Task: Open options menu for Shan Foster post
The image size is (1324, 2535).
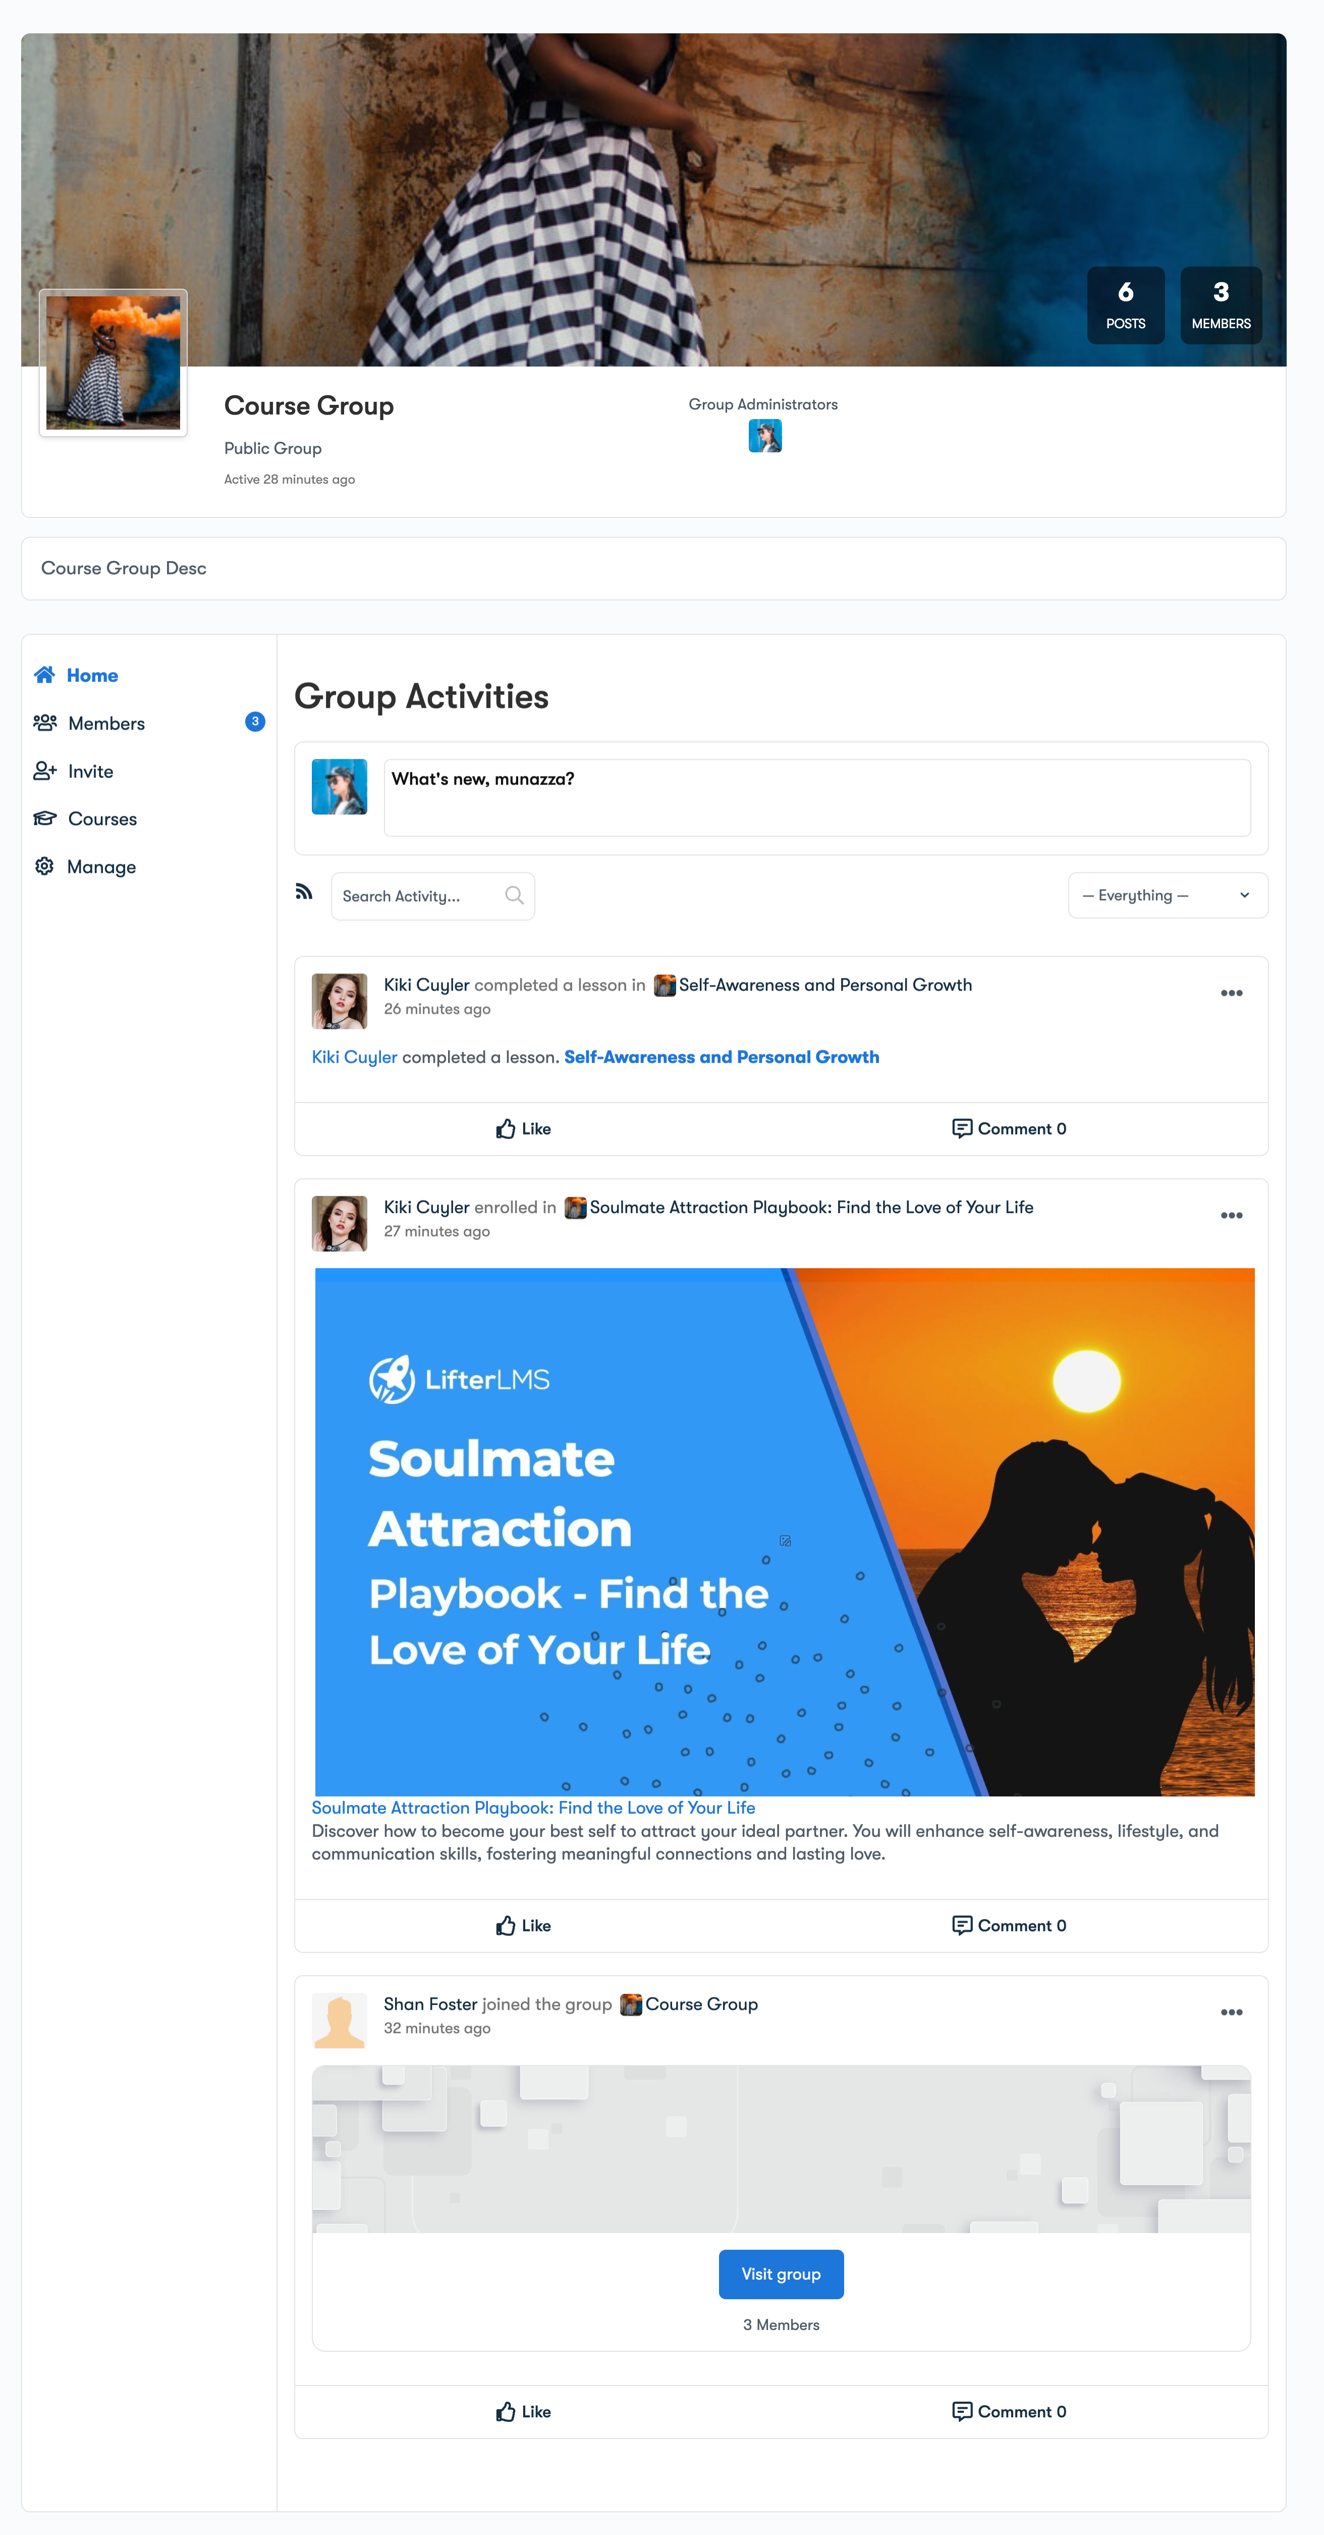Action: [x=1232, y=2012]
